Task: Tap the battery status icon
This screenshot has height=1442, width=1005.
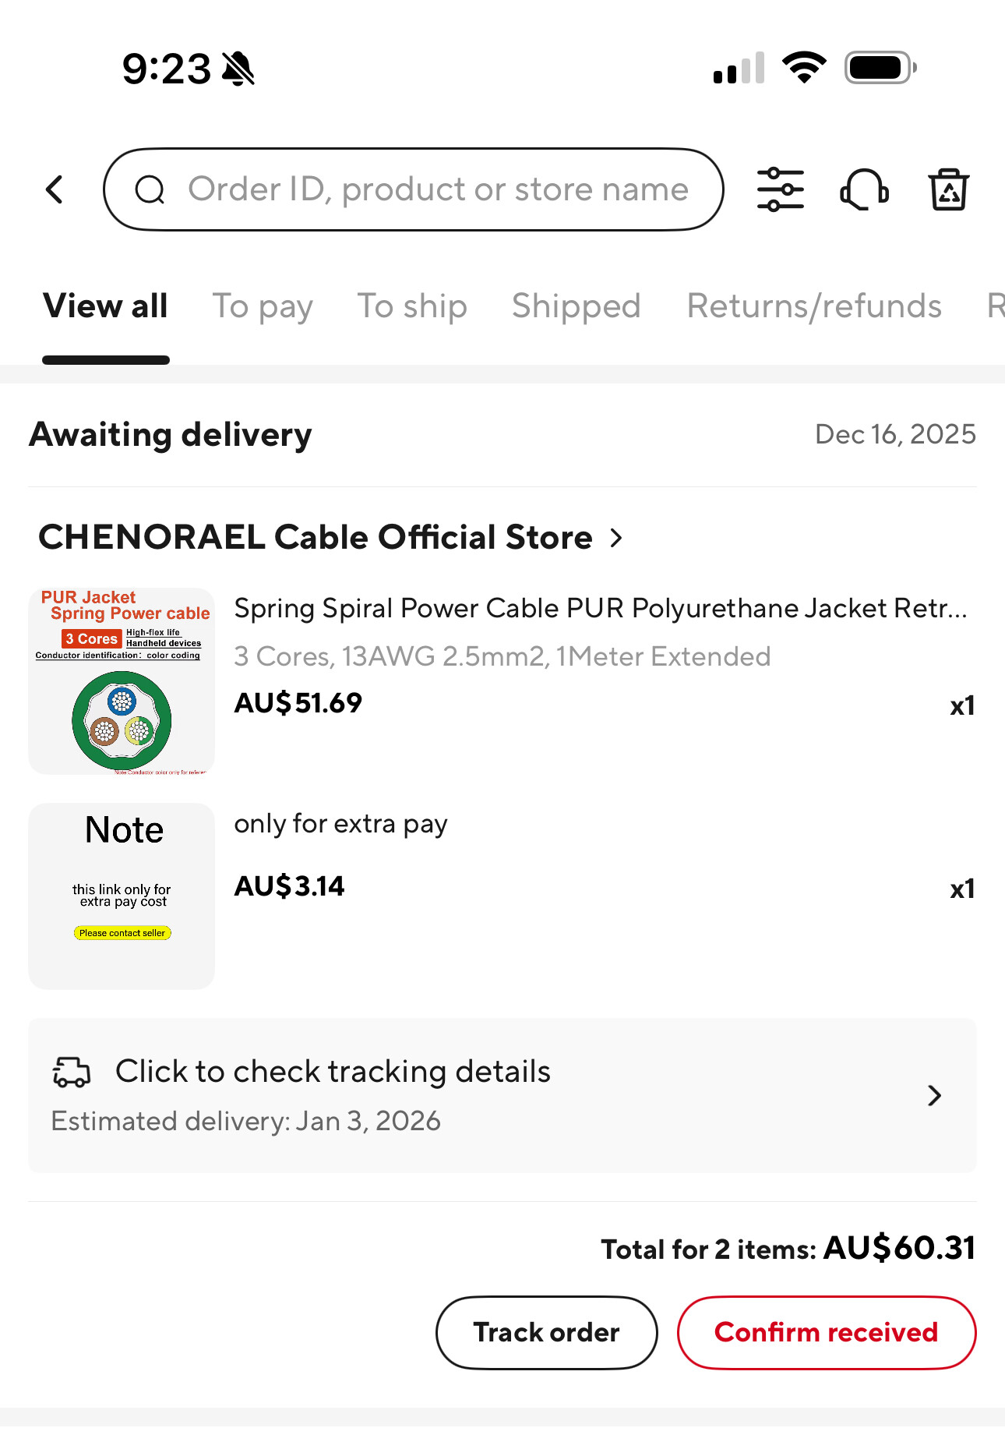Action: pyautogui.click(x=880, y=68)
